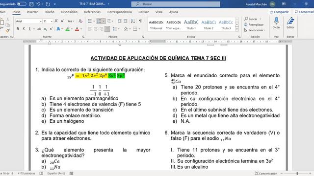
Task: Toggle underline formatting (S)
Action: pos(29,29)
